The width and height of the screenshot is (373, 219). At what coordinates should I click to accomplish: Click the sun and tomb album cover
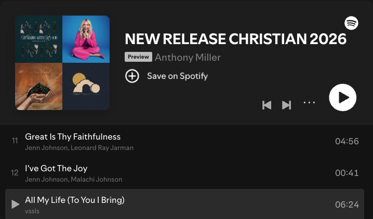(x=86, y=87)
